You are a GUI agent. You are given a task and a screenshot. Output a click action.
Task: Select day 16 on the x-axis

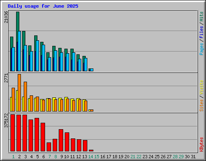click(103, 157)
